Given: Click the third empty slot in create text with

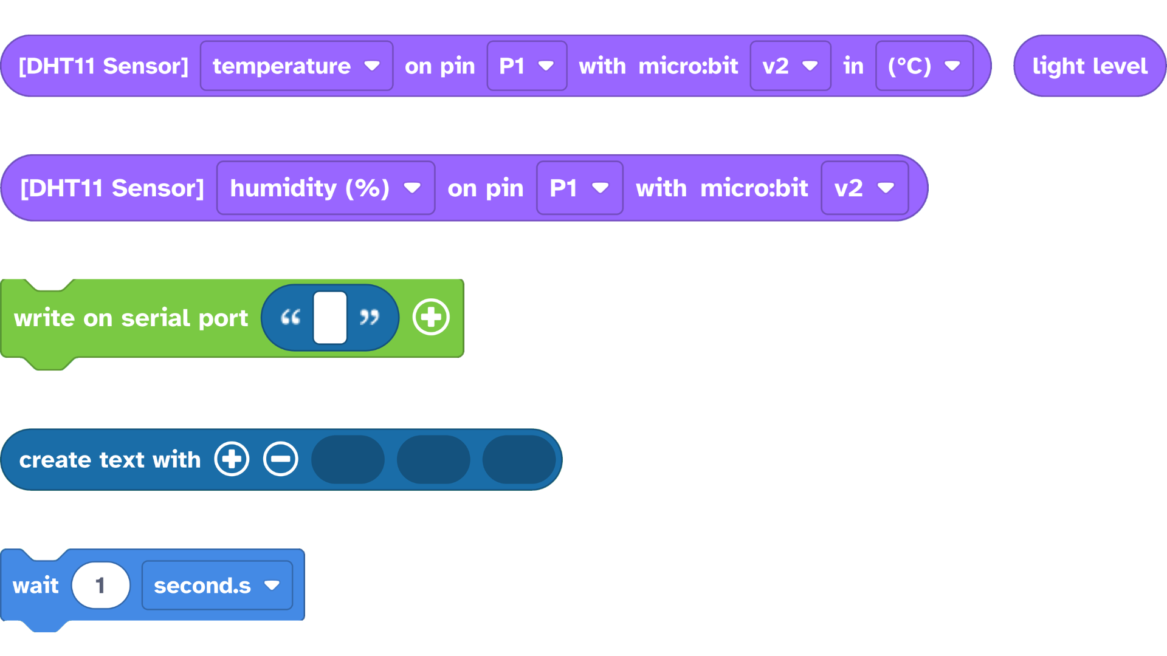Looking at the screenshot, I should pyautogui.click(x=518, y=459).
